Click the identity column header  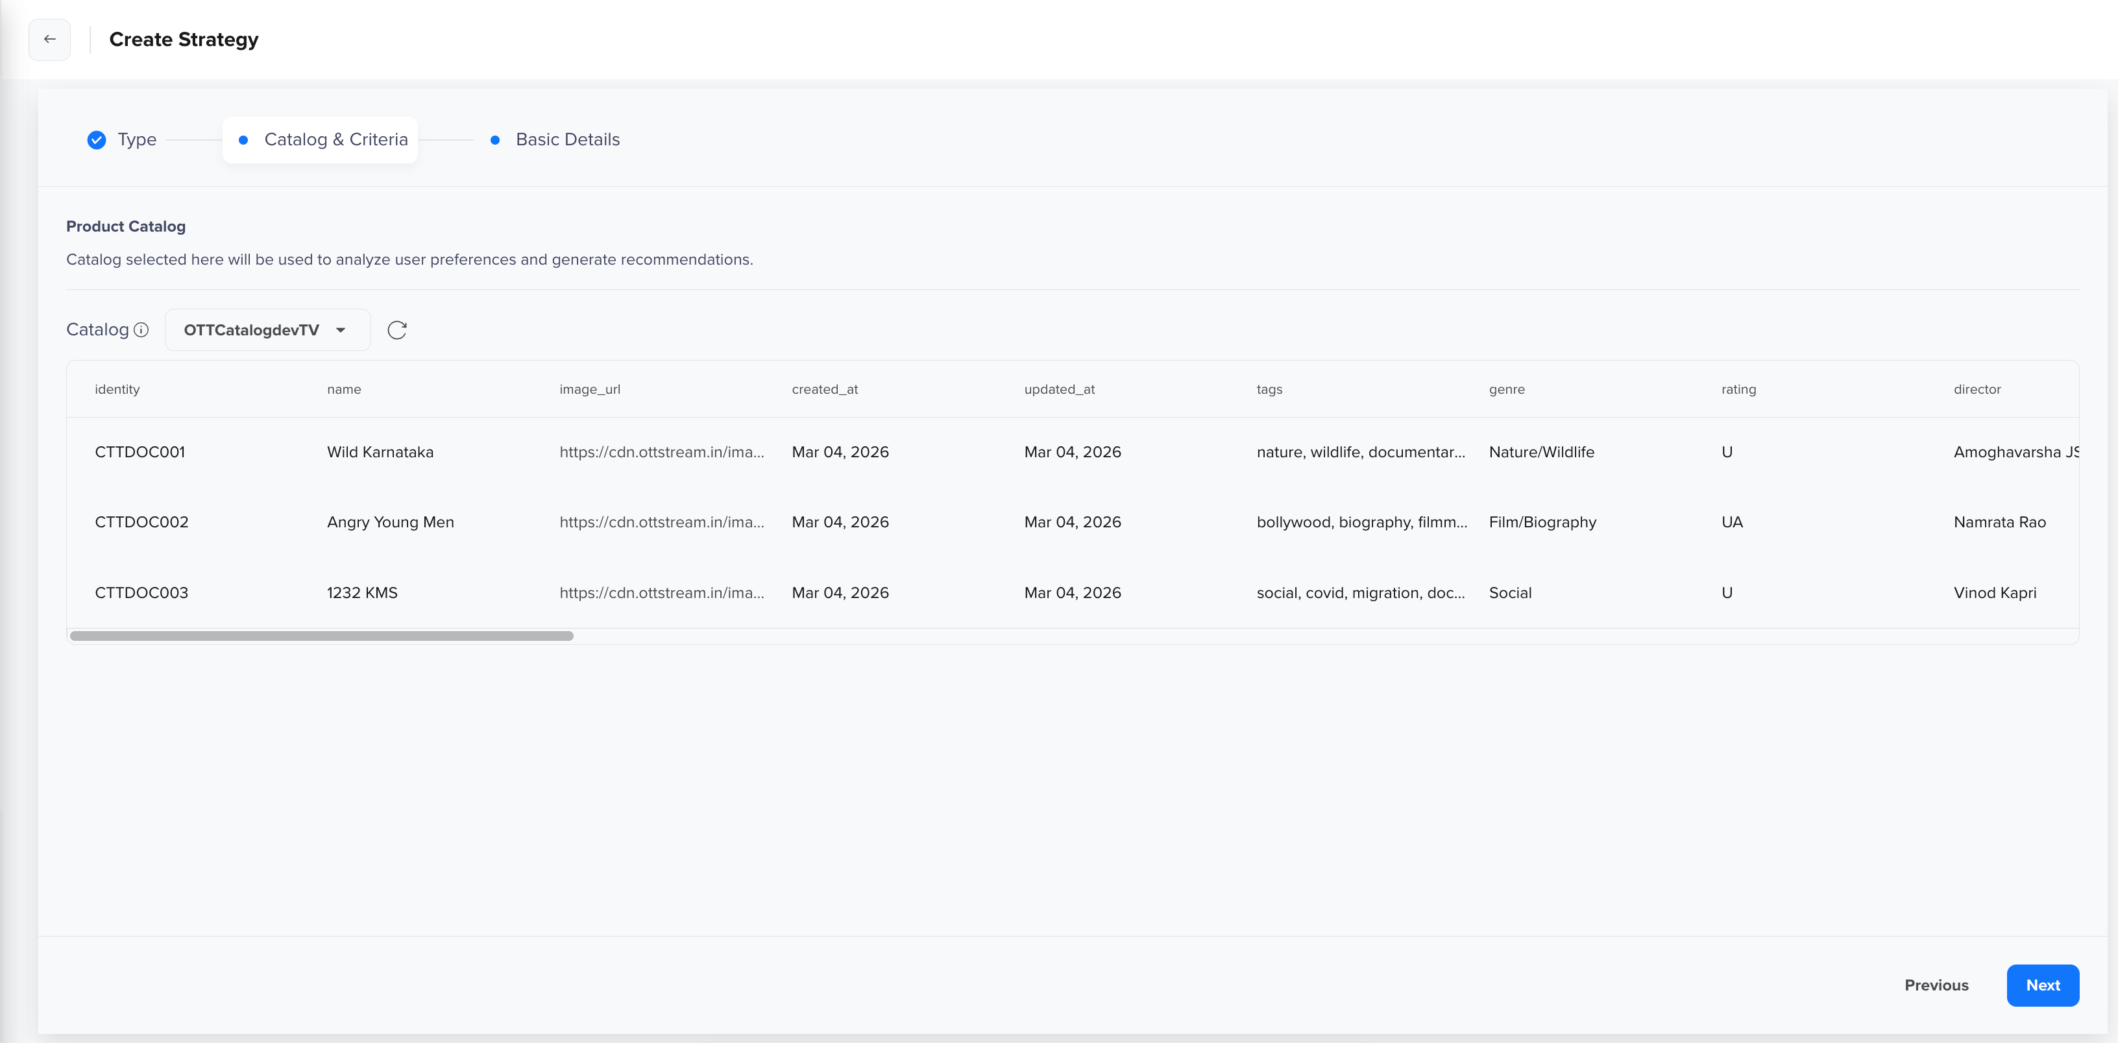click(117, 390)
